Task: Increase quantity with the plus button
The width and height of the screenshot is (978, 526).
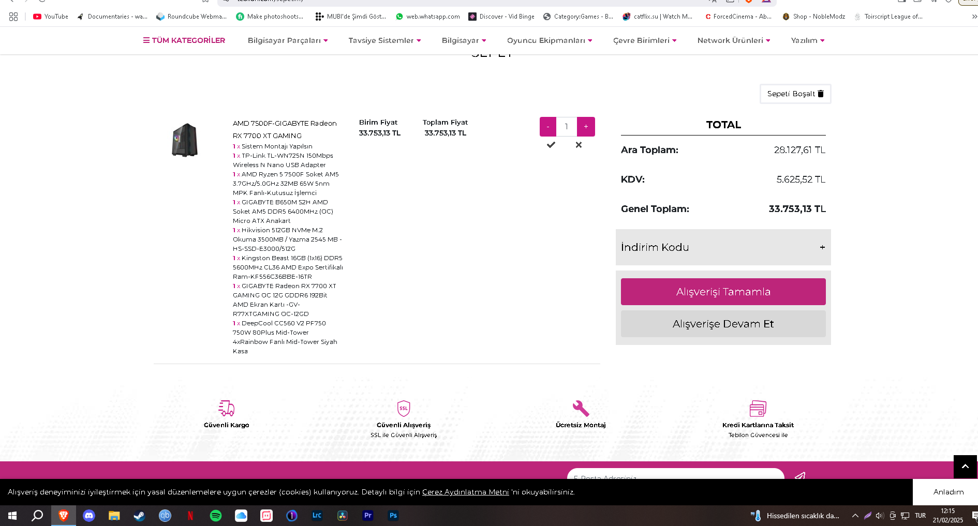Action: click(586, 127)
